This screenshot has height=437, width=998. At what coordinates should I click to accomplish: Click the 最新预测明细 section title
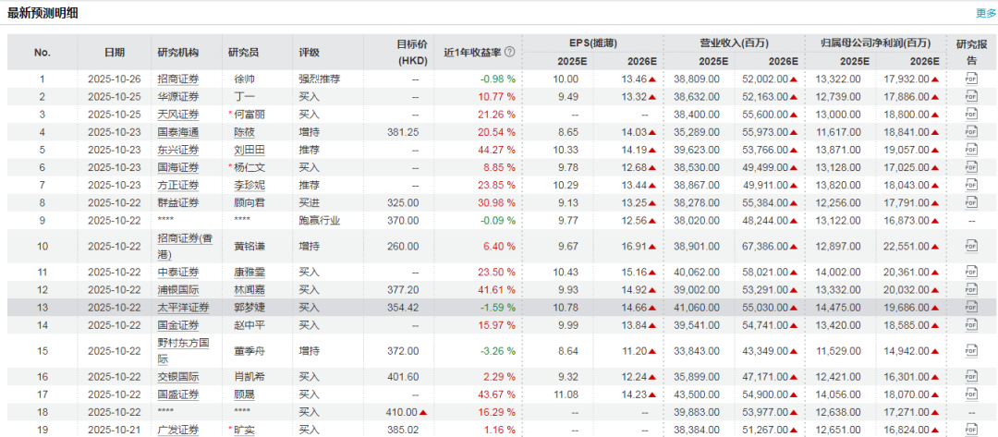click(x=42, y=13)
